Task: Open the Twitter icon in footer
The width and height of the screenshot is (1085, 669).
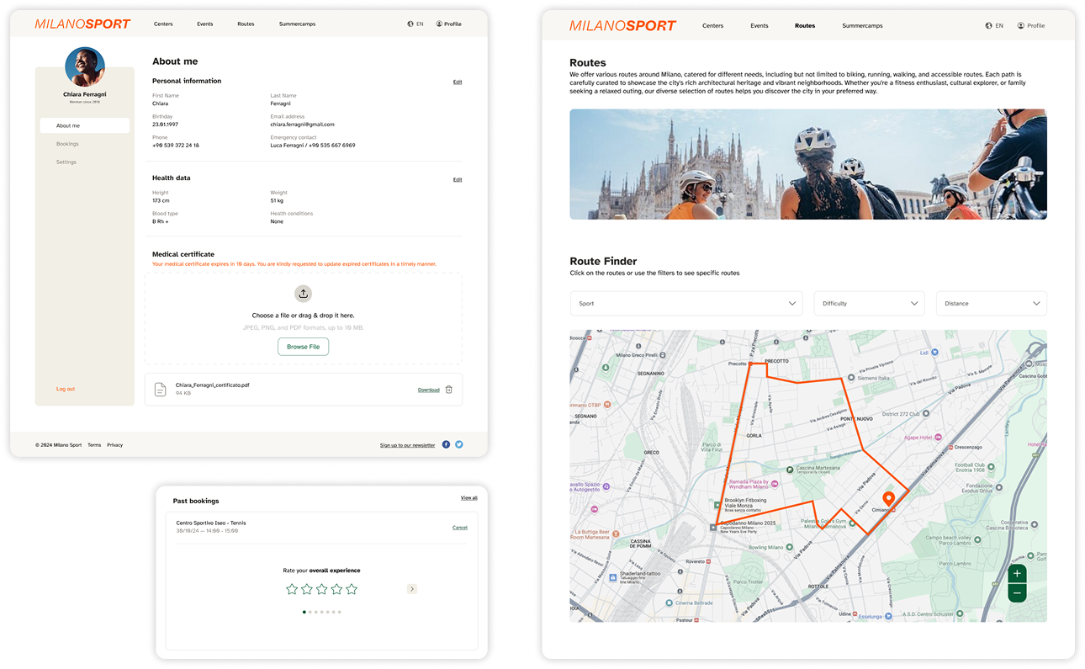Action: [x=458, y=443]
